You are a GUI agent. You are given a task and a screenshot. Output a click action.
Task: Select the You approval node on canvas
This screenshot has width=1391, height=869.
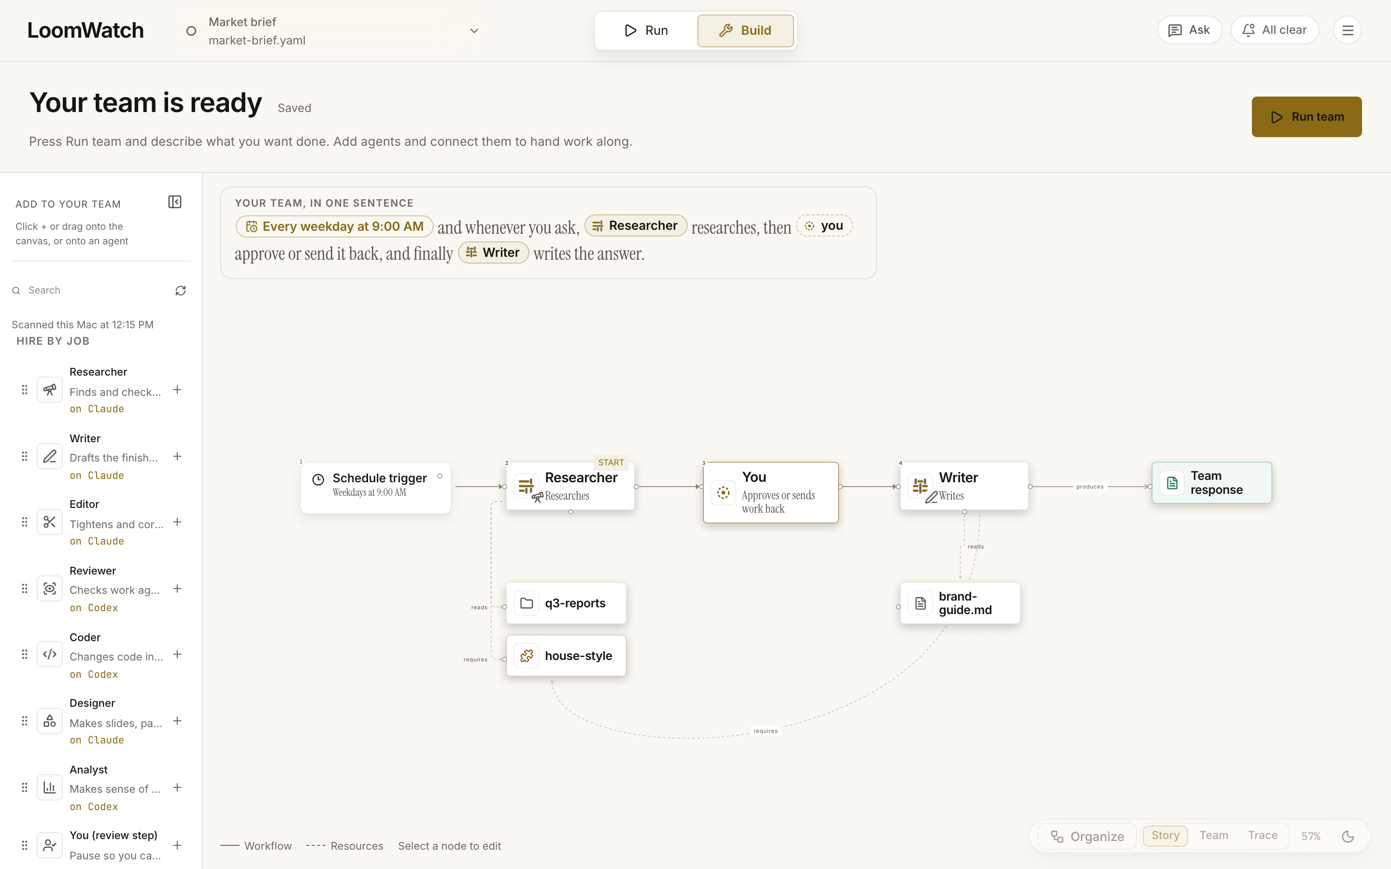tap(771, 492)
